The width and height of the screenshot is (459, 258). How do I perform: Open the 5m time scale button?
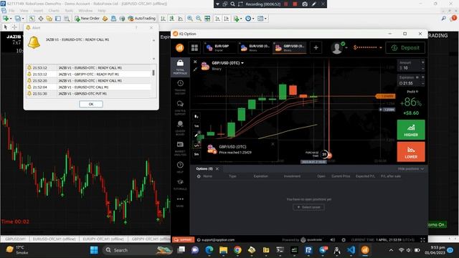pos(197,154)
